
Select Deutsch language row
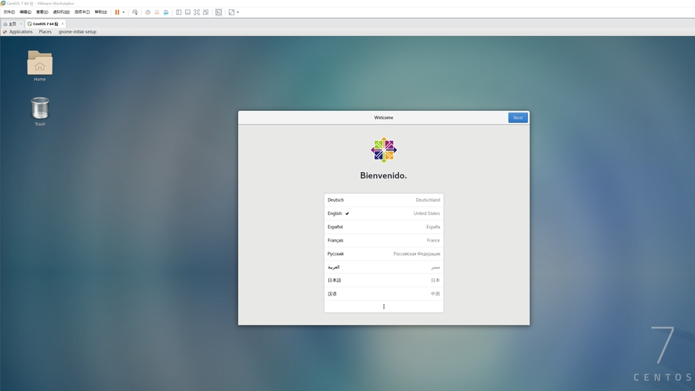click(x=384, y=200)
